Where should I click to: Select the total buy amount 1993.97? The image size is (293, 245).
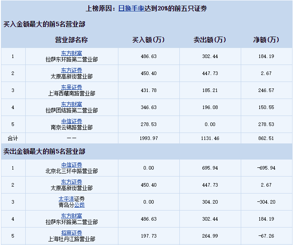148,138
